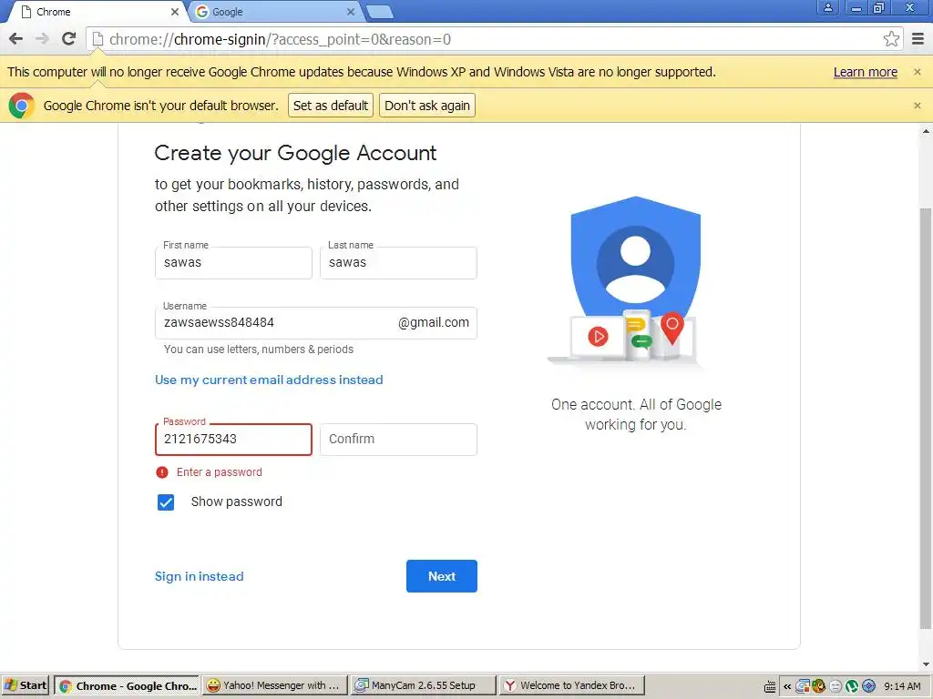Click 'You can use letters, numbers & periods' hint
The image size is (933, 699).
click(259, 349)
